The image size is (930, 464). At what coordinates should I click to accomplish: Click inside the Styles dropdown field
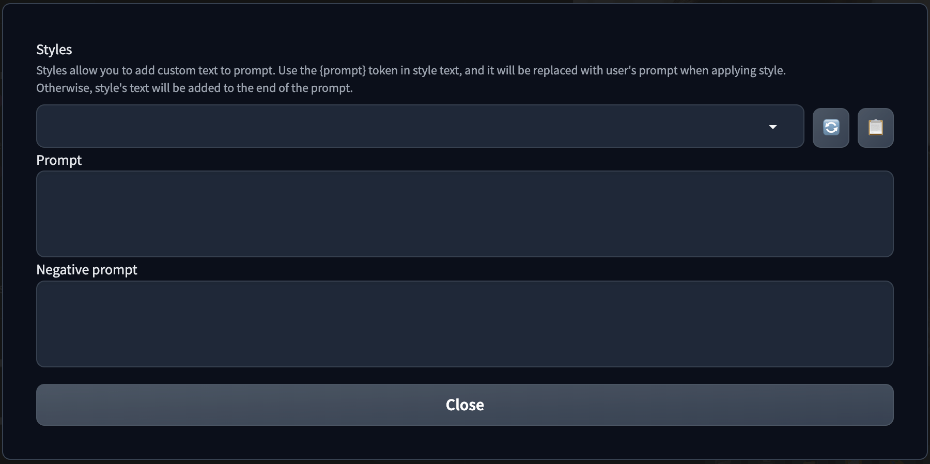click(x=403, y=126)
